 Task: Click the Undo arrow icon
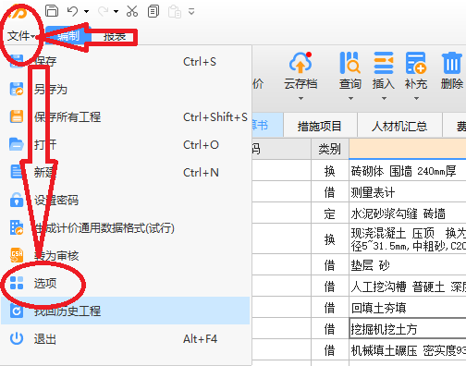[x=72, y=11]
